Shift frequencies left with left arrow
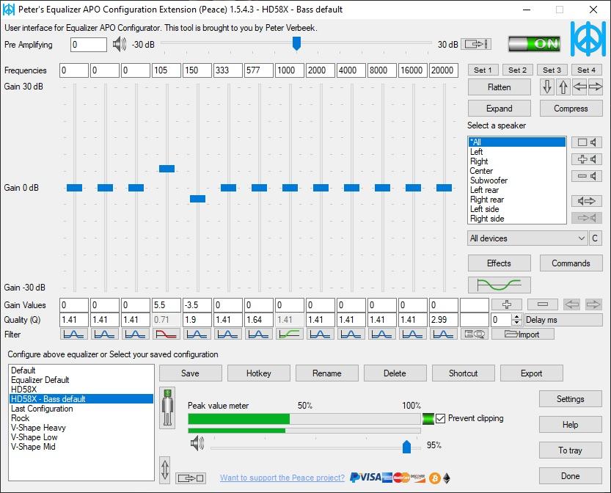This screenshot has height=493, width=611. [x=579, y=87]
